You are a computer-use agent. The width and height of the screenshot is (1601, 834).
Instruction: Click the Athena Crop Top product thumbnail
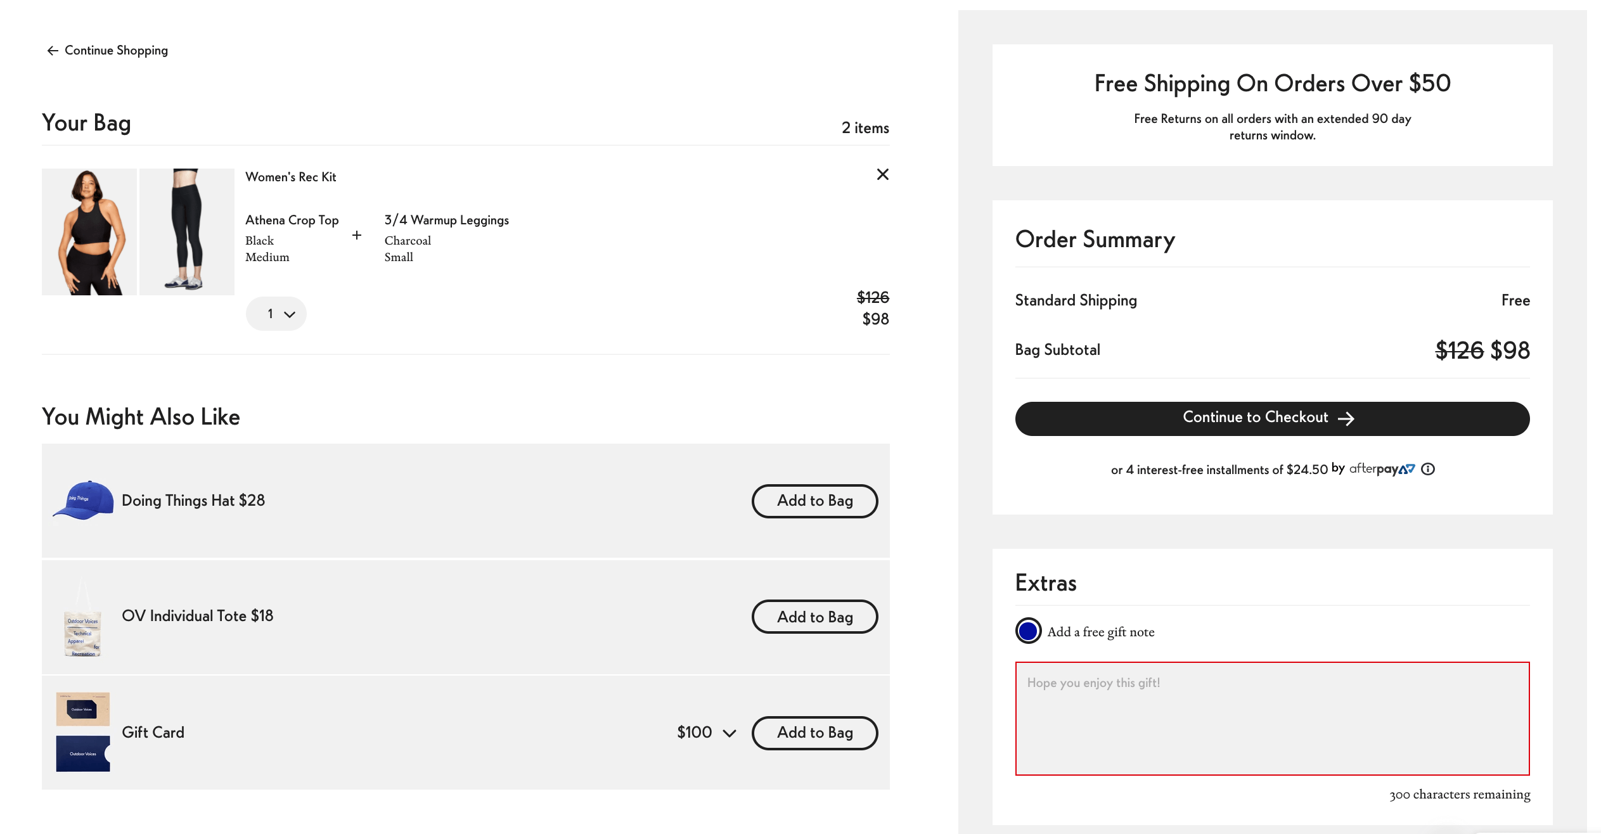[x=89, y=231]
